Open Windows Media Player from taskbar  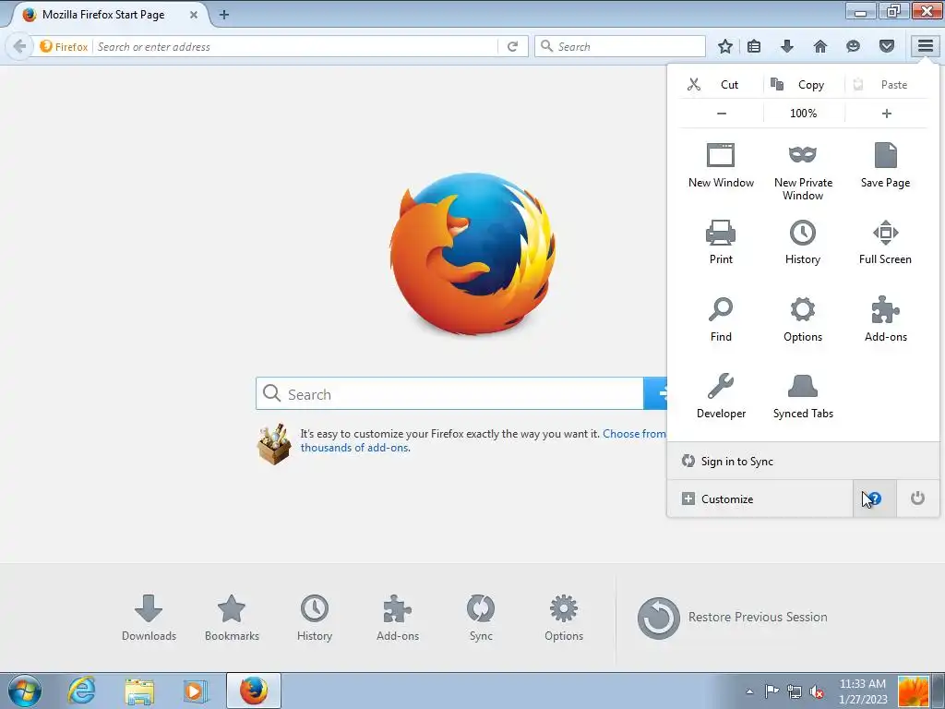(x=196, y=691)
